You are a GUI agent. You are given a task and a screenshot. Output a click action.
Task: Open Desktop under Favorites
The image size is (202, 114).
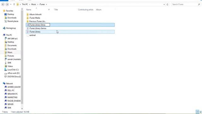[x=10, y=14]
